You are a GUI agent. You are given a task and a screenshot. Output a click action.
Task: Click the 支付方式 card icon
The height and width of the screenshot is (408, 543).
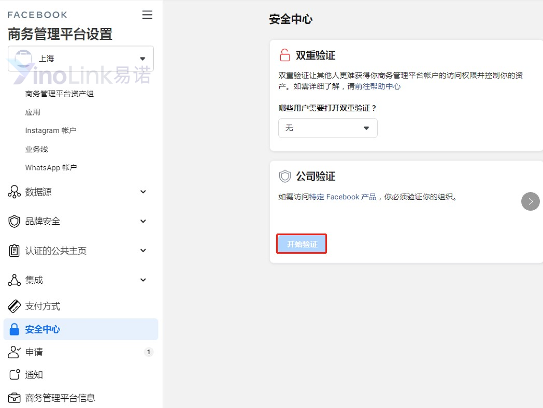(x=14, y=307)
